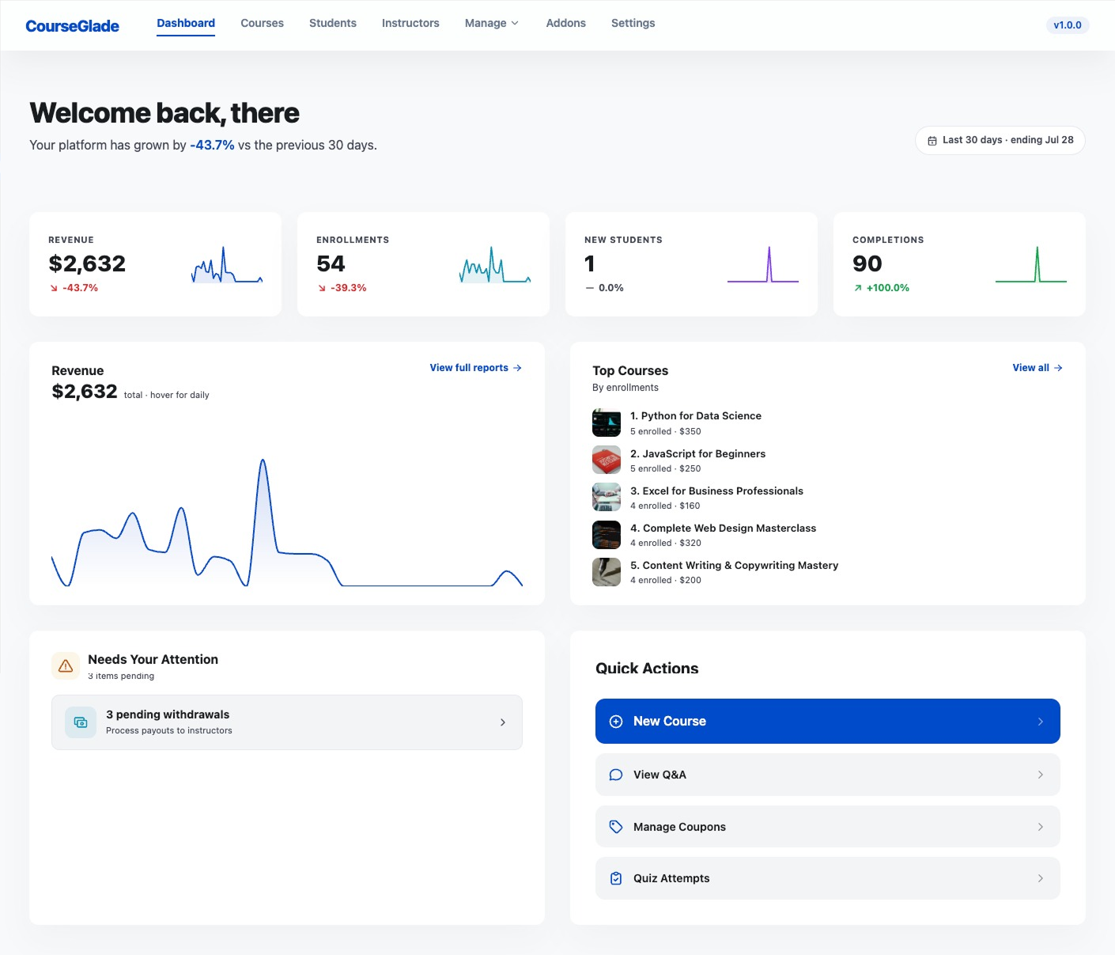
Task: Click the '4. Complete Web Design Masterclass' title
Action: tap(723, 529)
